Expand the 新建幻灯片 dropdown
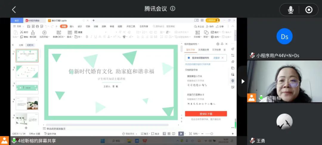322x145 pixels. (x=59, y=37)
